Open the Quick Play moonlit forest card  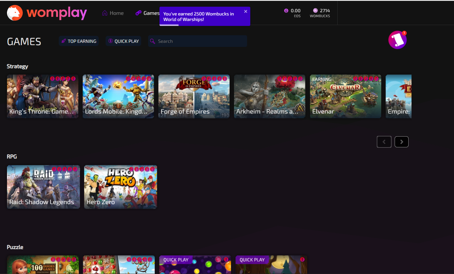coord(271,265)
